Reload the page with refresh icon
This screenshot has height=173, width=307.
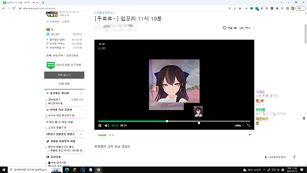coord(14,8)
